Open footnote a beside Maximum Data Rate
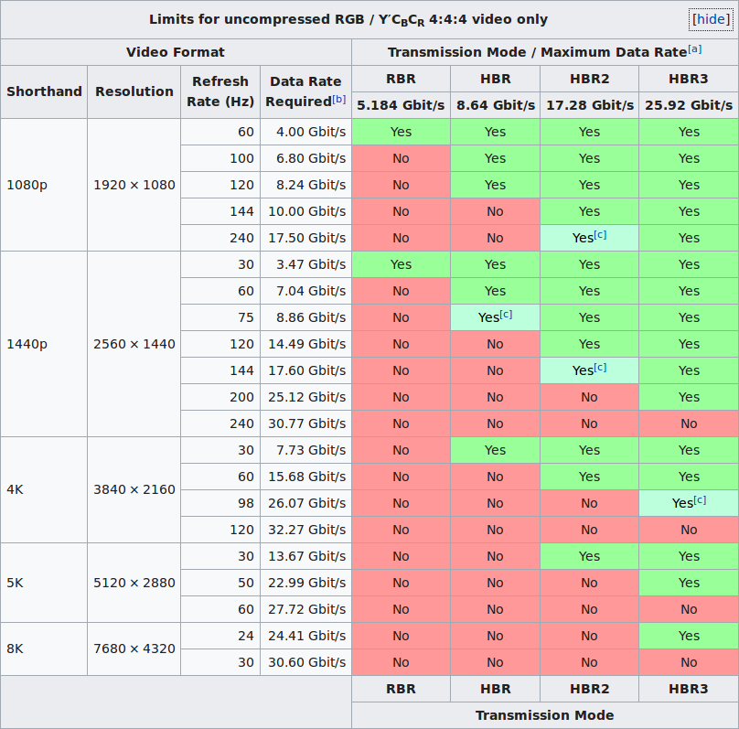The width and height of the screenshot is (739, 729). tap(695, 49)
